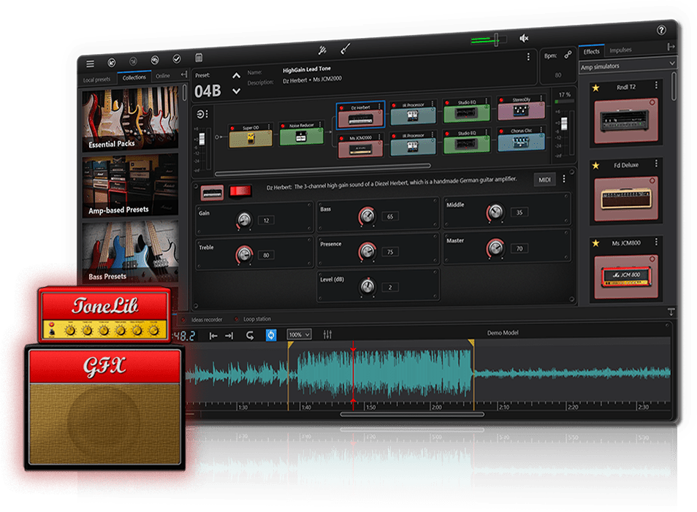Click the mute speaker icon
697x512 pixels.
coord(524,38)
